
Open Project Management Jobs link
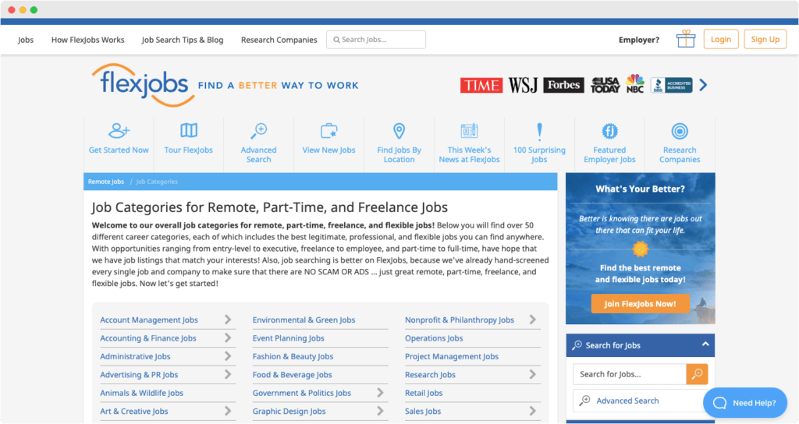452,356
